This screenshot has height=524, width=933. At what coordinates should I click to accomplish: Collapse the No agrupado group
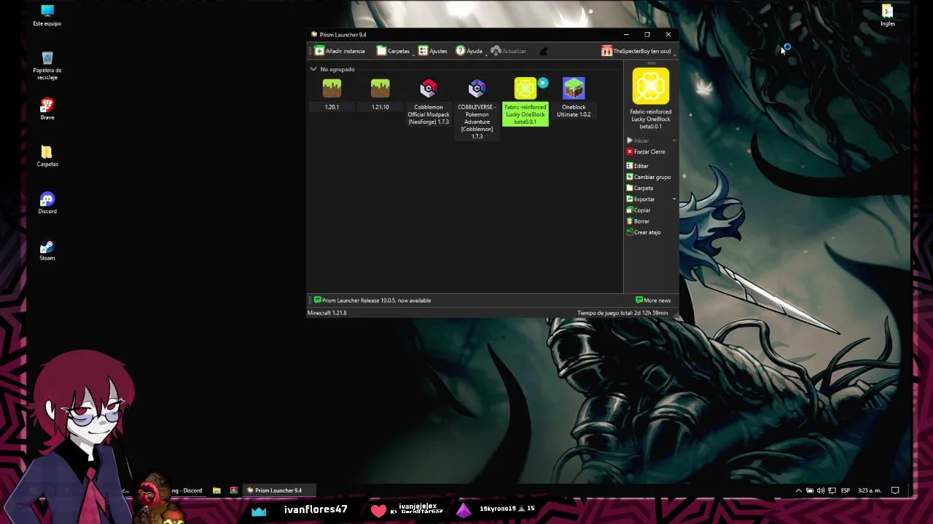[313, 69]
